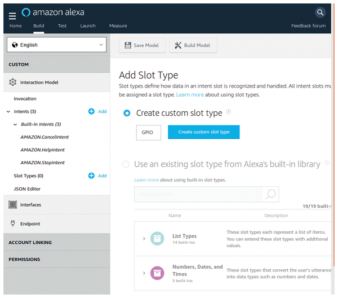Click the globe icon in language selector
Viewport: 338px width, 298px height.
coord(15,45)
